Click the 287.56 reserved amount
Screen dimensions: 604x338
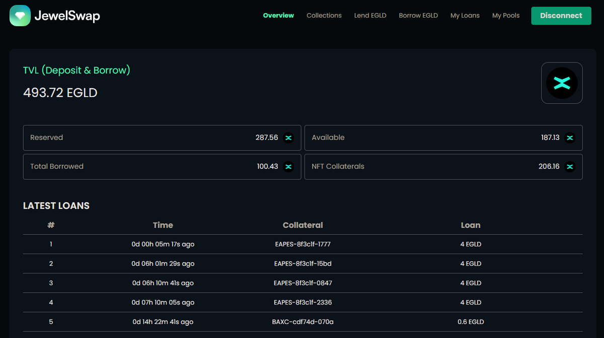pos(267,138)
